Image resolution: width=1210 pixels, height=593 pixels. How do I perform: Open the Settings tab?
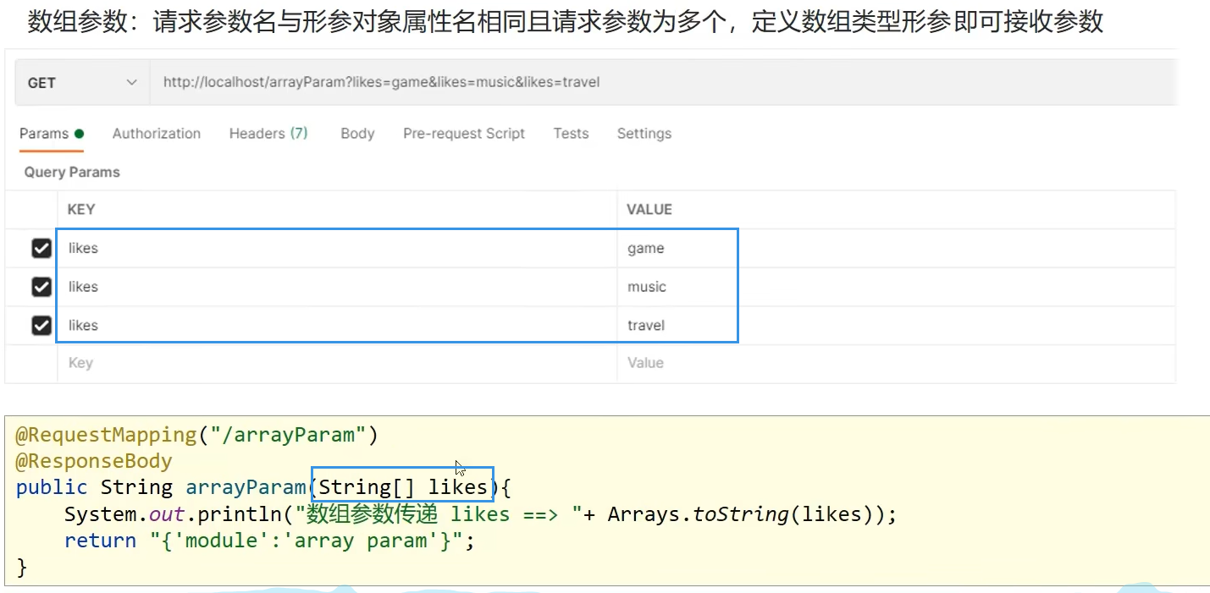click(644, 134)
